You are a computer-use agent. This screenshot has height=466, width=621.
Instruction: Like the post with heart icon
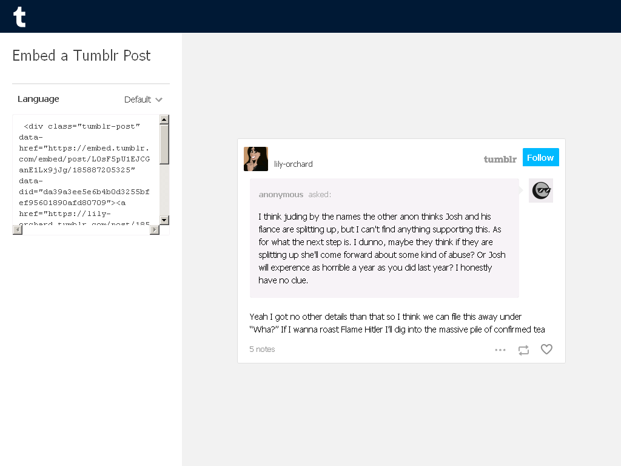click(x=546, y=349)
